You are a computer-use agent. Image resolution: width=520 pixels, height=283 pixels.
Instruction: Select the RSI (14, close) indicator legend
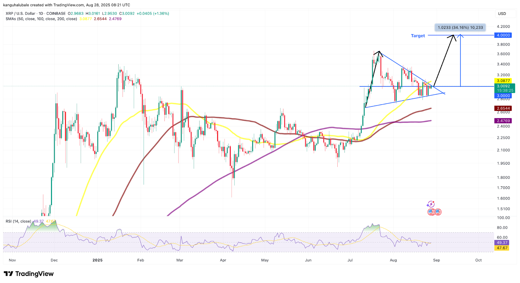[18, 221]
